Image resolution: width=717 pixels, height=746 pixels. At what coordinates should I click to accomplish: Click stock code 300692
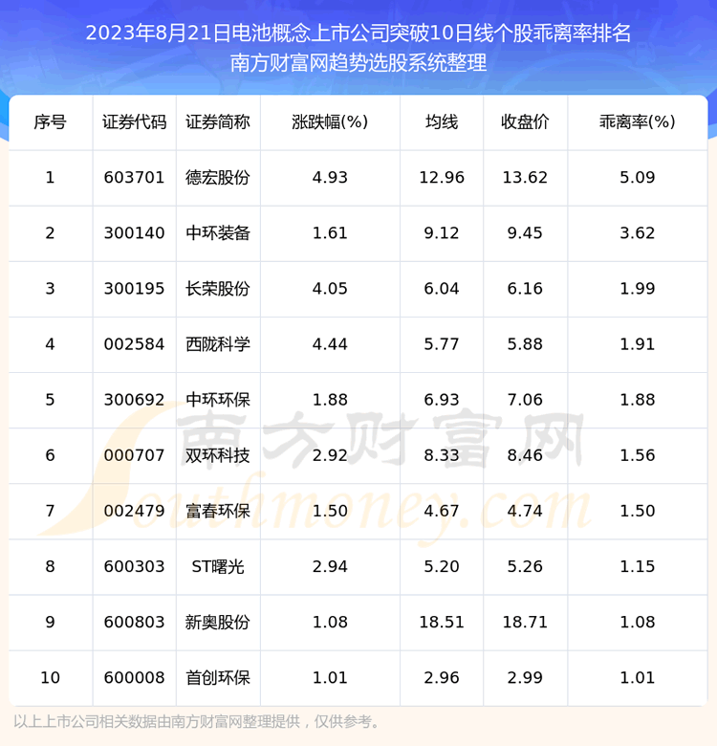coord(134,400)
